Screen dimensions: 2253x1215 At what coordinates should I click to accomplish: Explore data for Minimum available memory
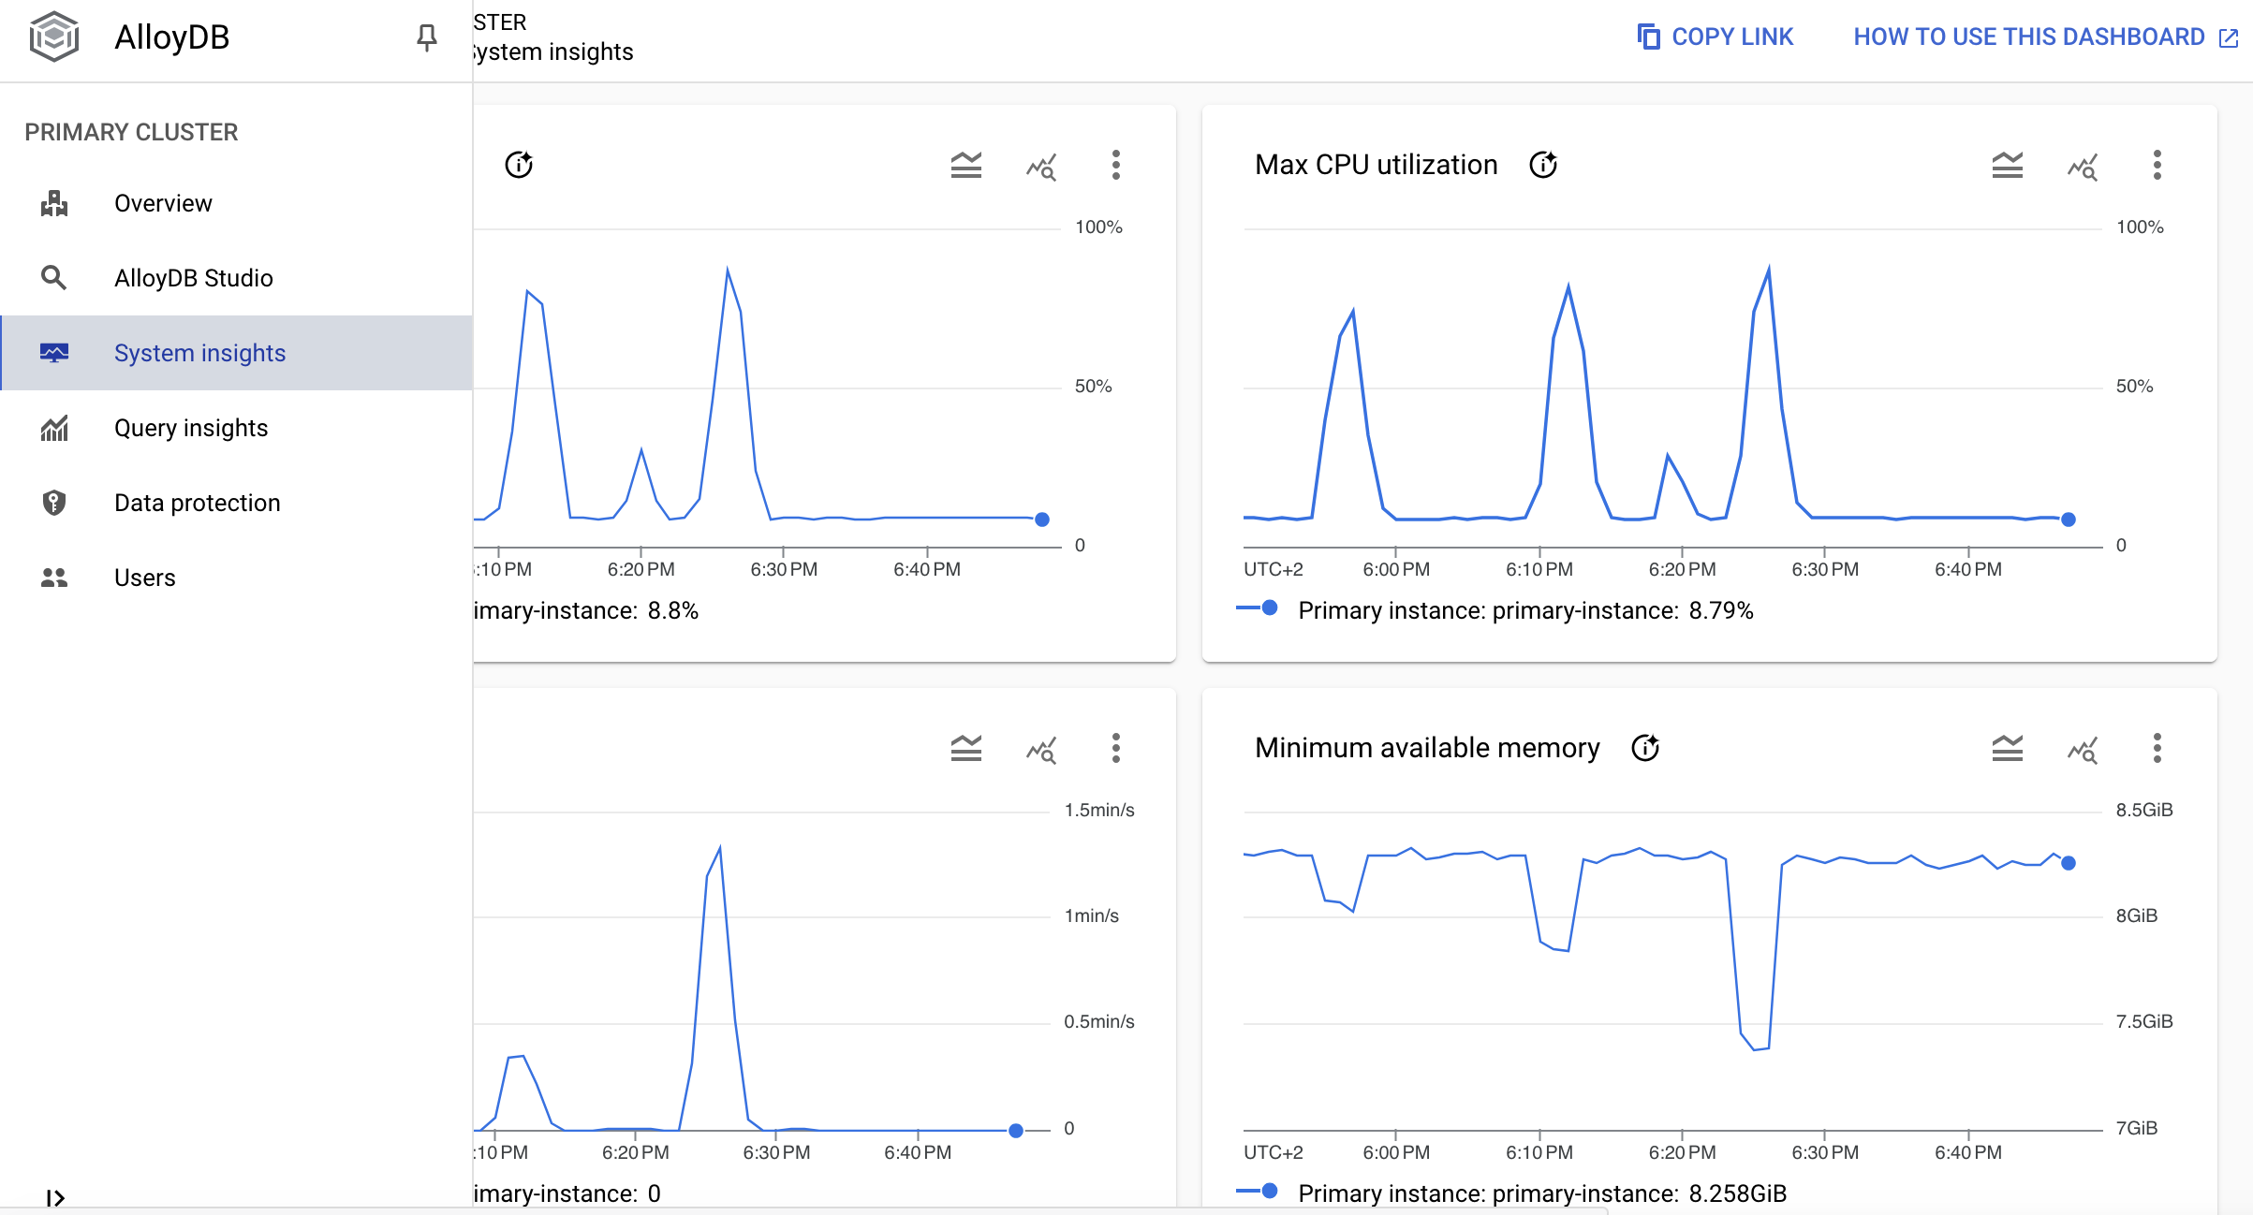click(2083, 750)
